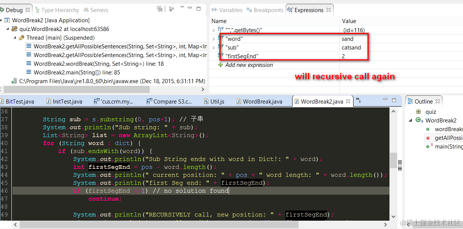Viewport: 463px width, 229px height.
Task: Click the quiz.WordBreak2 debug target icon
Action: [x=14, y=29]
